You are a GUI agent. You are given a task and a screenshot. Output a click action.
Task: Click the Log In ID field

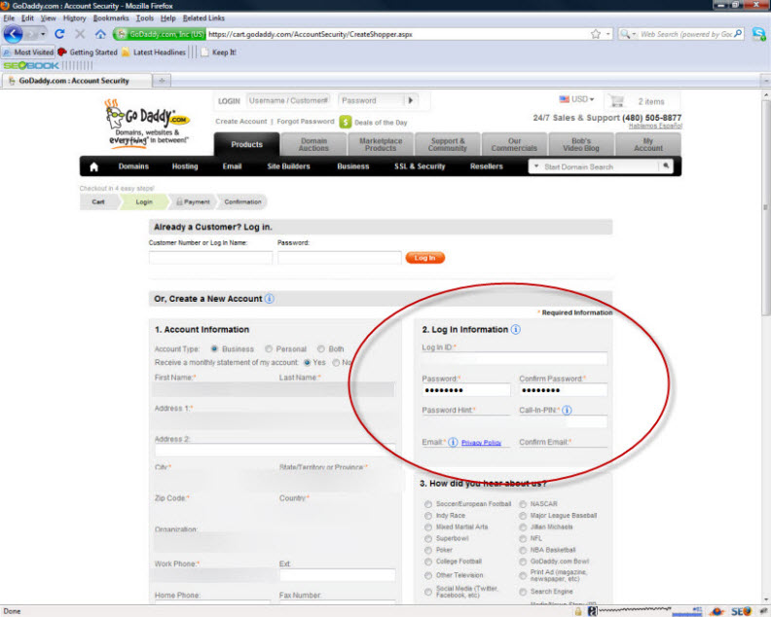click(514, 359)
